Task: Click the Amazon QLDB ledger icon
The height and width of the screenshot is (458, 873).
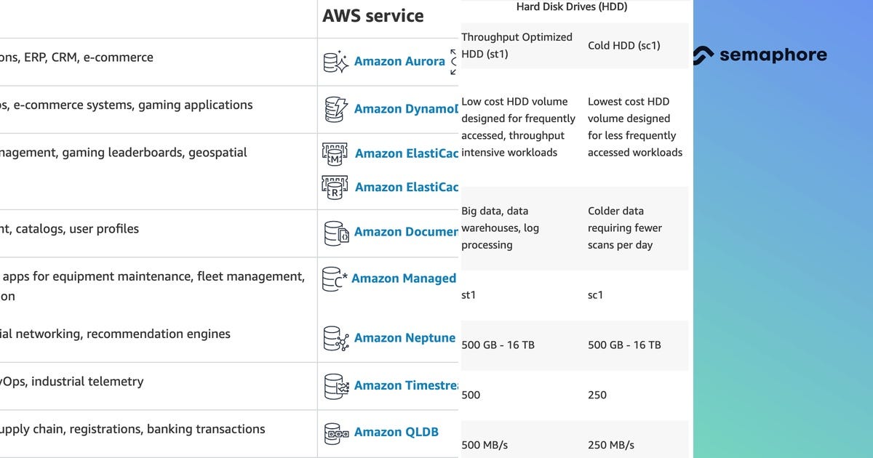Action: [x=336, y=433]
